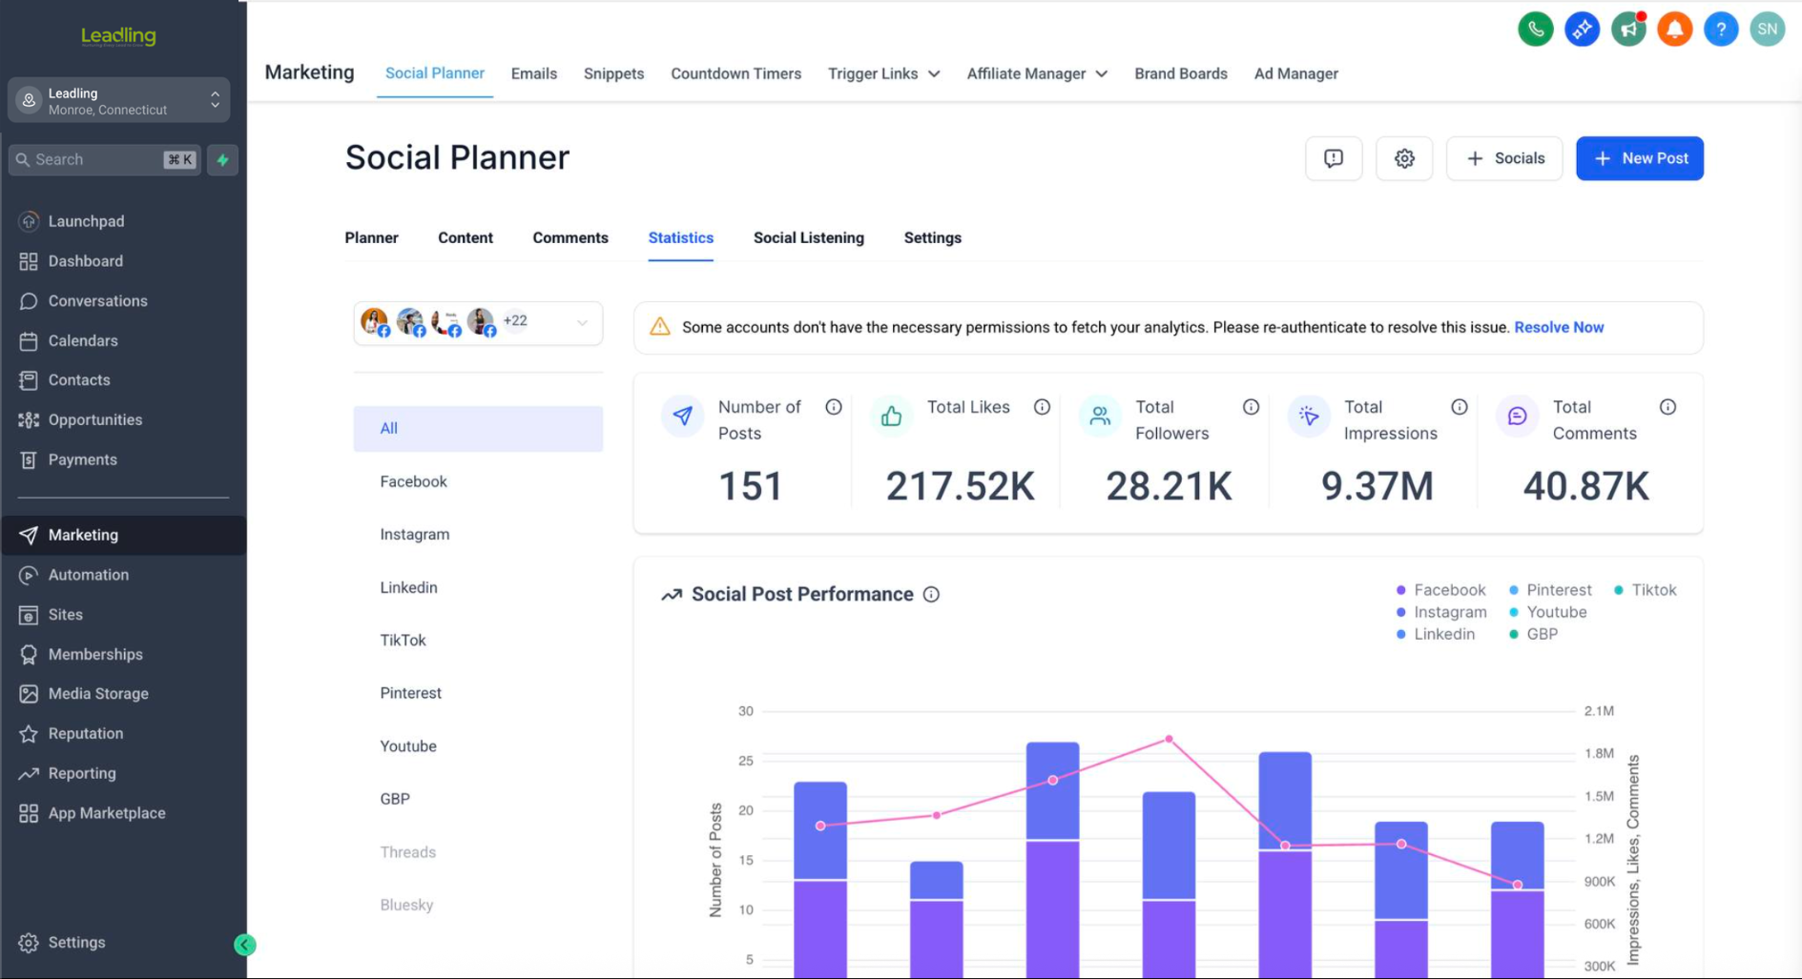Open the Emails tab in Marketing

(533, 73)
